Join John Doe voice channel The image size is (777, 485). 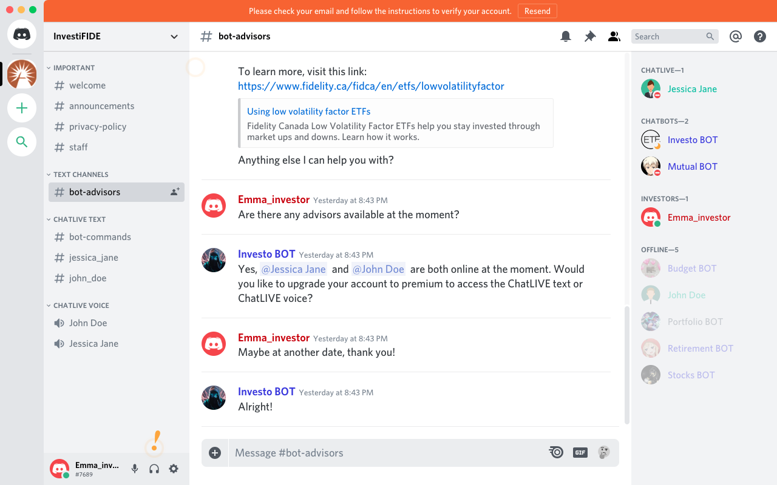click(117, 323)
